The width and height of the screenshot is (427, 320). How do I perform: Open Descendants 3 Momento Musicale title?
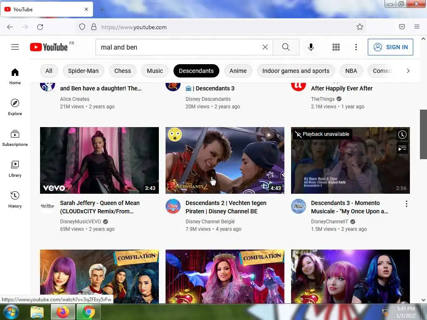[349, 207]
